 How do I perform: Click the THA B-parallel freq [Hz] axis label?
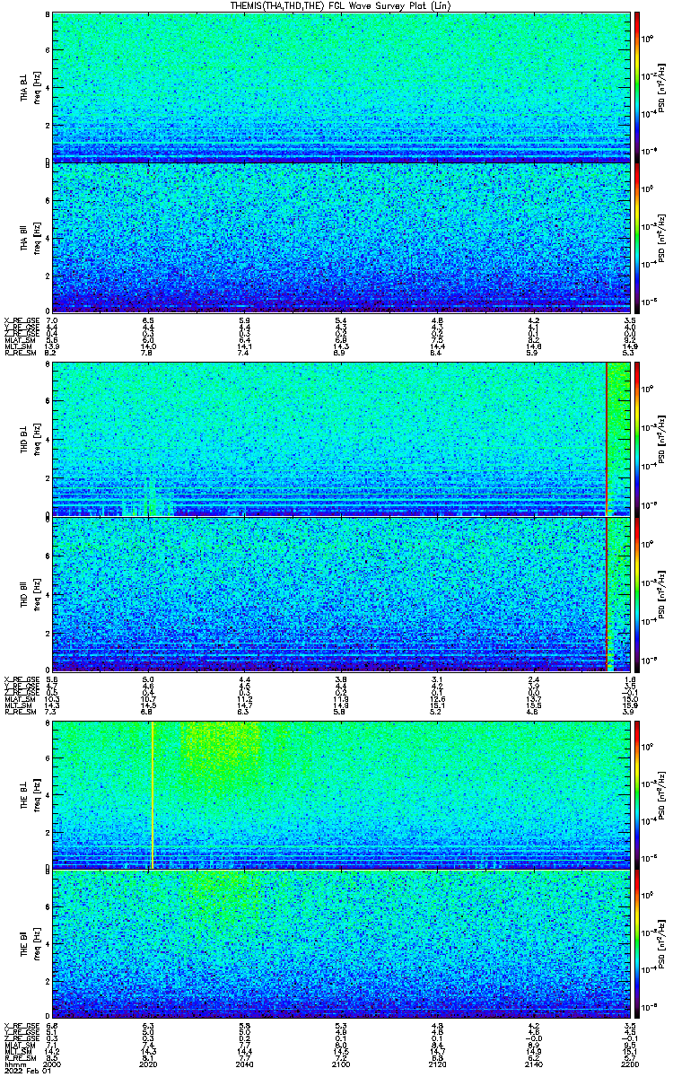pyautogui.click(x=36, y=237)
